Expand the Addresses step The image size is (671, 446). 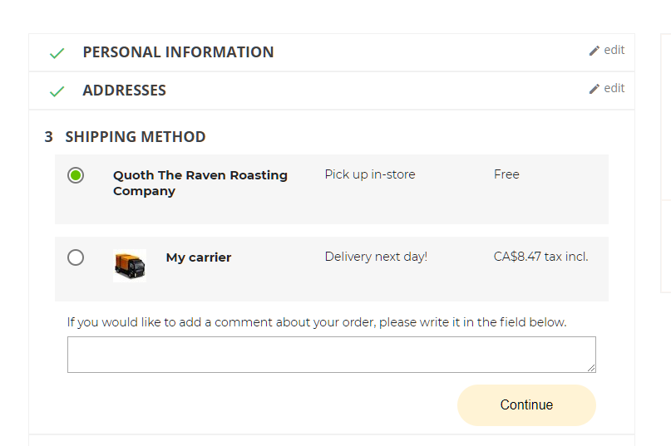click(125, 91)
